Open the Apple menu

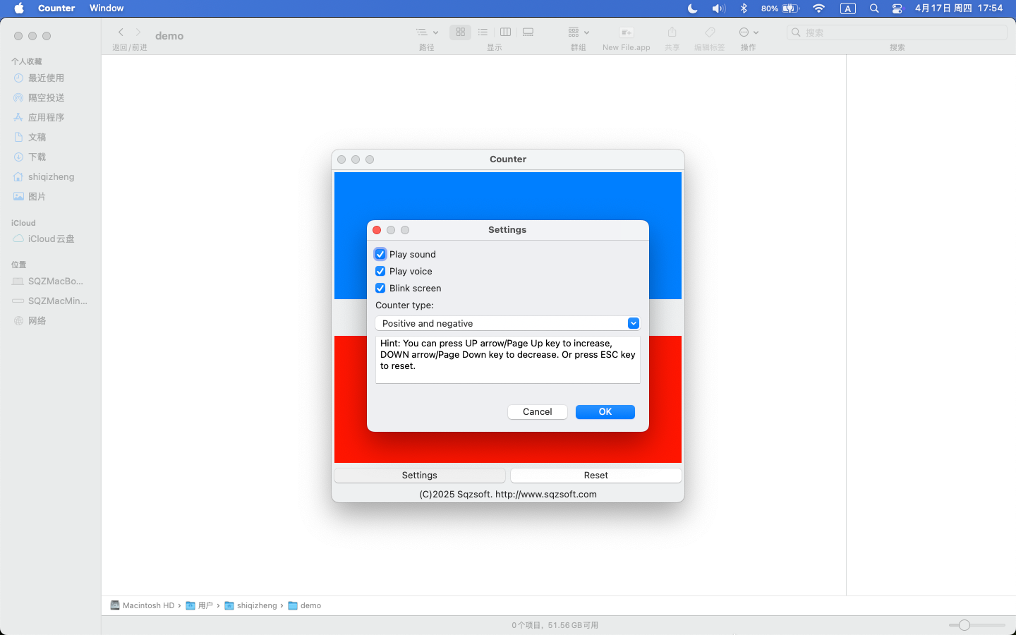[19, 8]
